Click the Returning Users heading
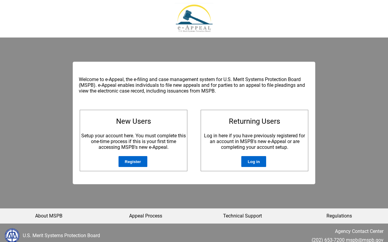 (254, 121)
